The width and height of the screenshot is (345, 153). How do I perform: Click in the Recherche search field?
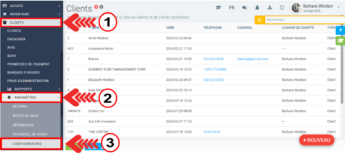coord(300,20)
